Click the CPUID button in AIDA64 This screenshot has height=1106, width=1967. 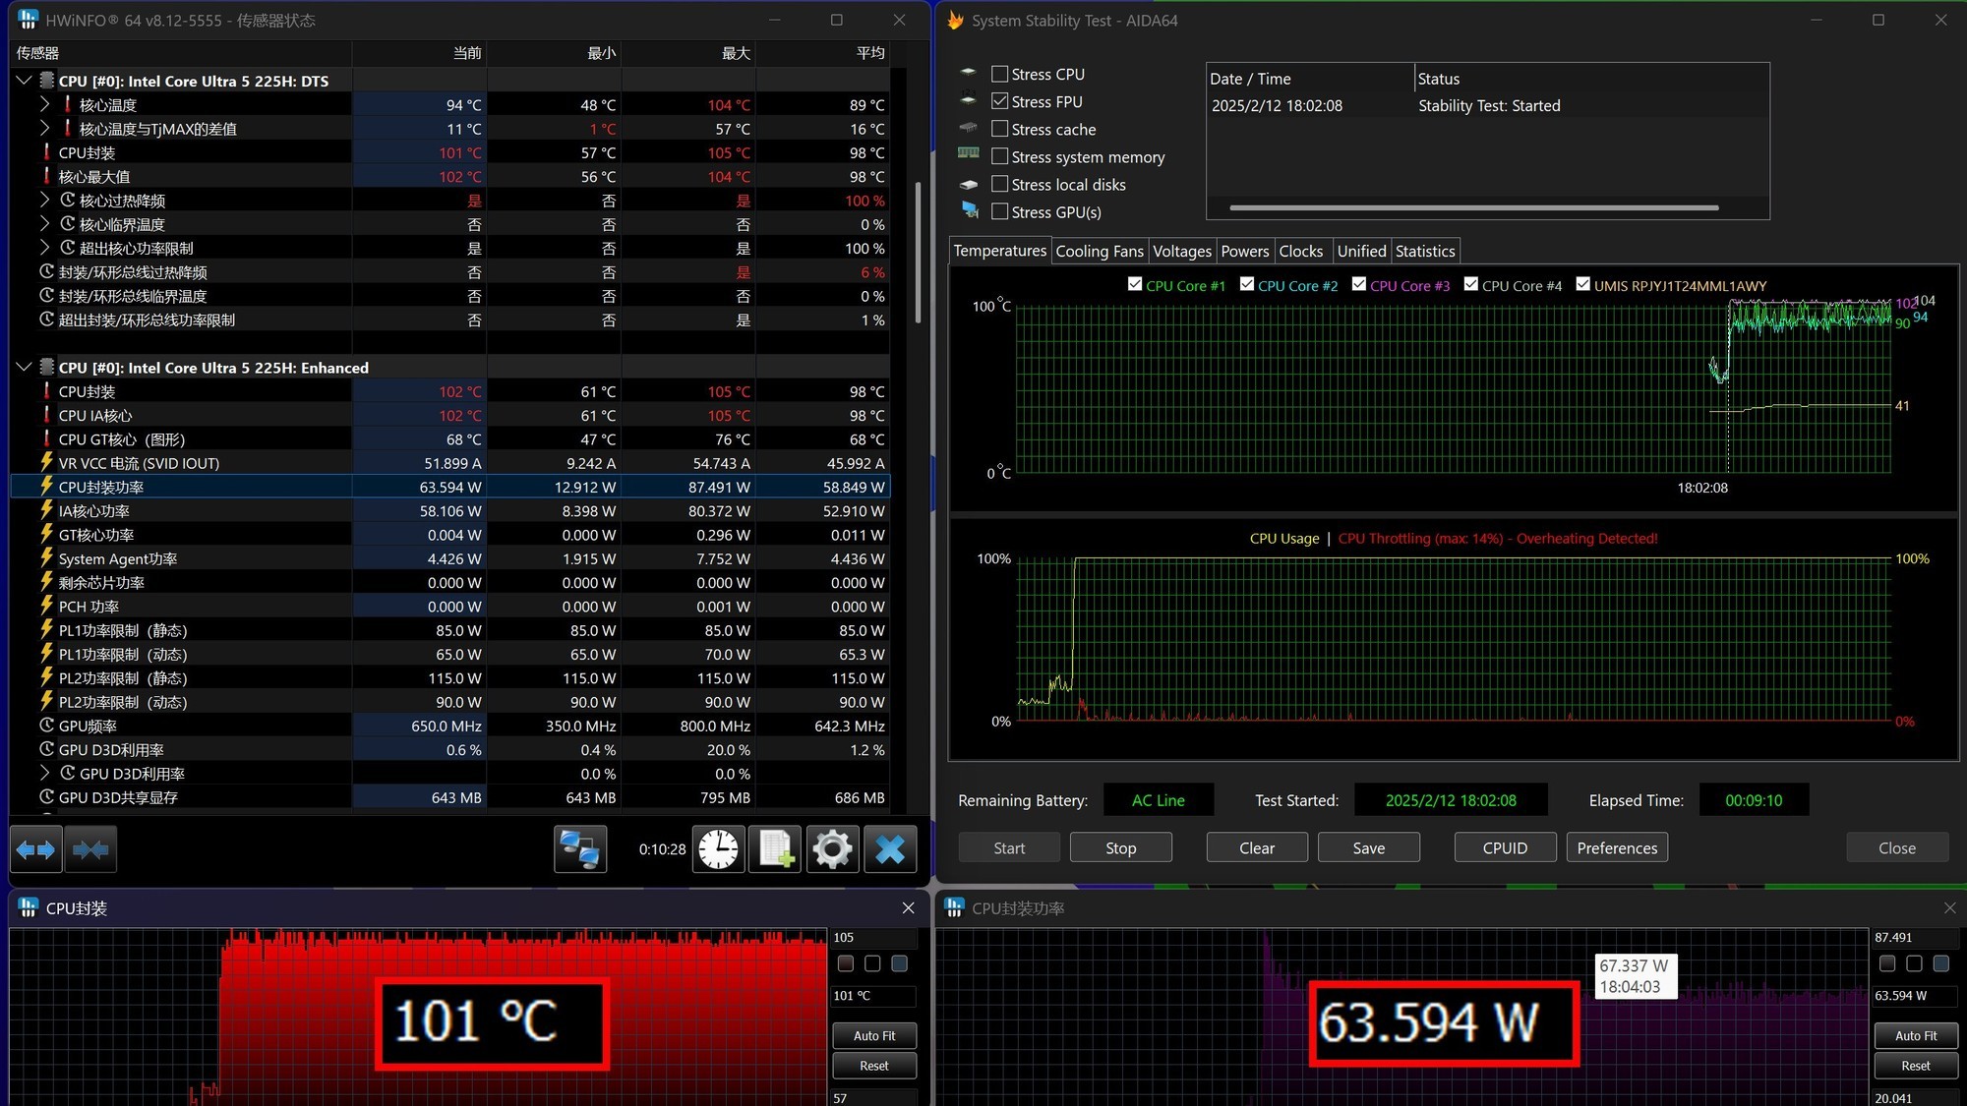1504,846
